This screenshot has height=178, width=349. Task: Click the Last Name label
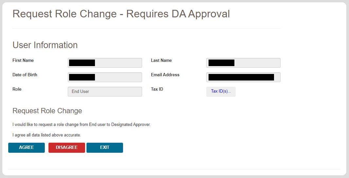click(x=161, y=61)
